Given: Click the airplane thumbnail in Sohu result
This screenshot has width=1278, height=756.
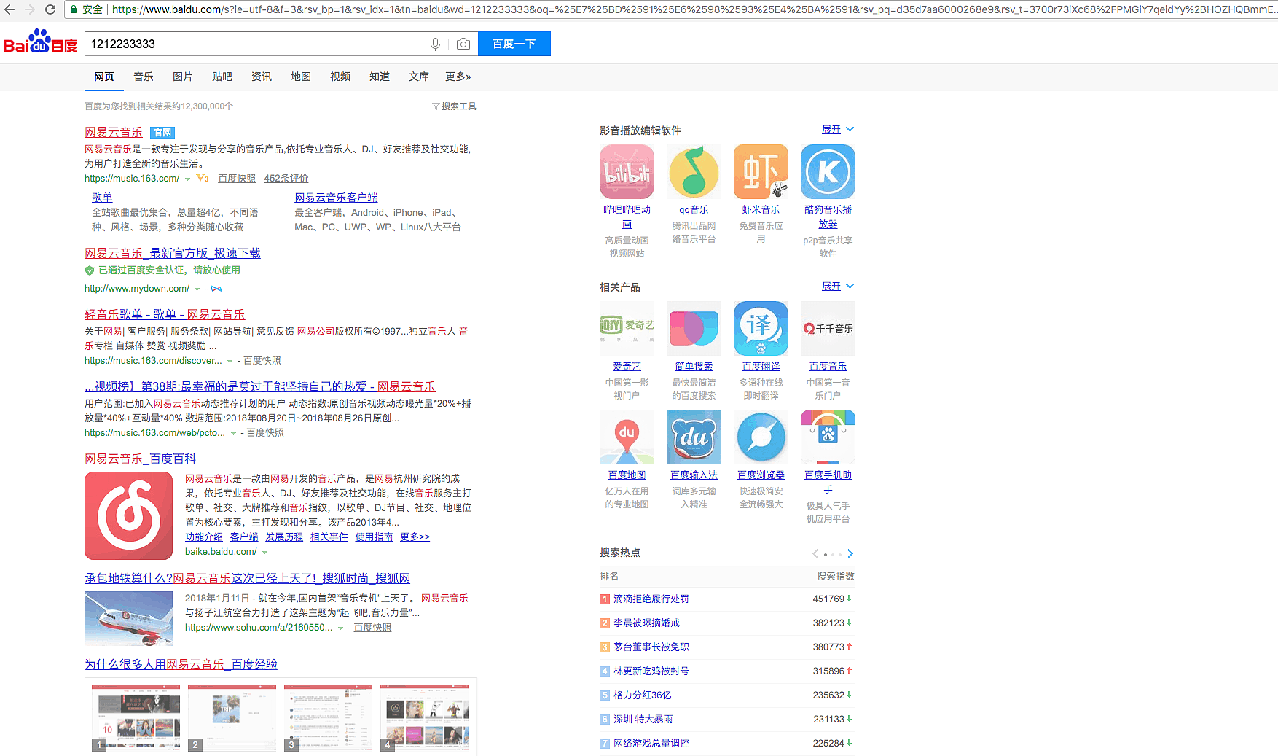Looking at the screenshot, I should coord(128,618).
